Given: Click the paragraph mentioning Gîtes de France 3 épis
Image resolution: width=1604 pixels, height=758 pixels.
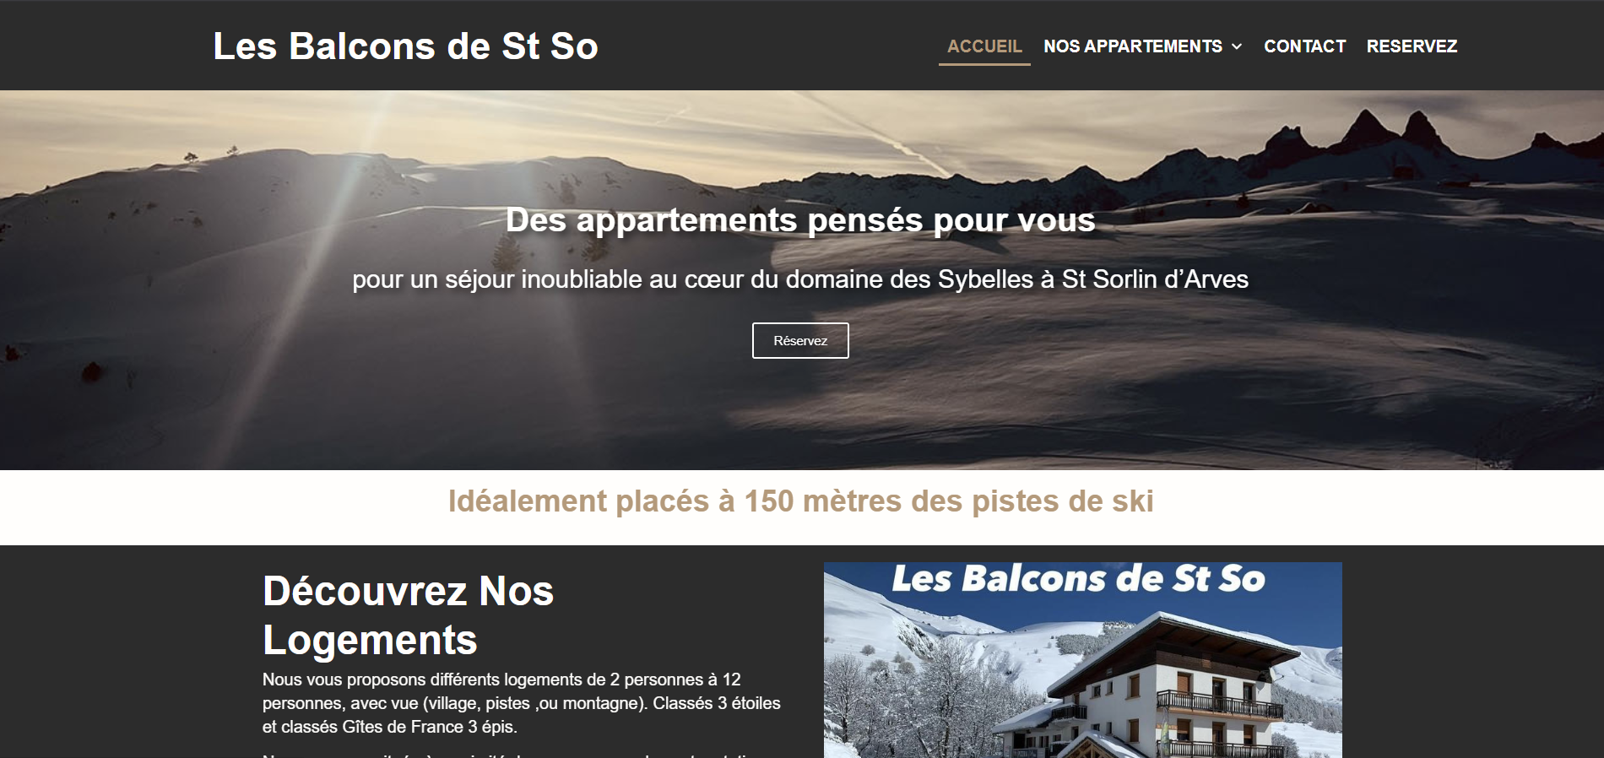Looking at the screenshot, I should [x=522, y=703].
